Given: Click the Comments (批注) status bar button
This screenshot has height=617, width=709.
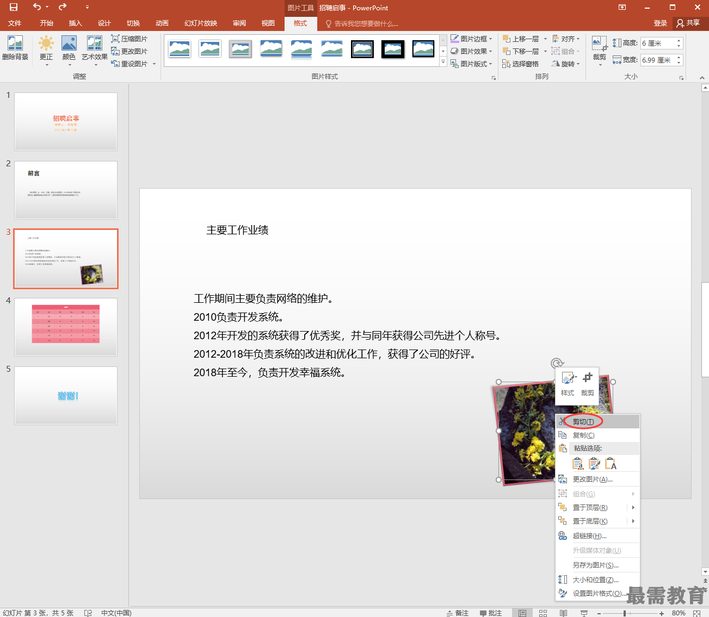Looking at the screenshot, I should [491, 613].
